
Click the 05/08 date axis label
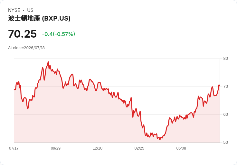pyautogui.click(x=181, y=148)
